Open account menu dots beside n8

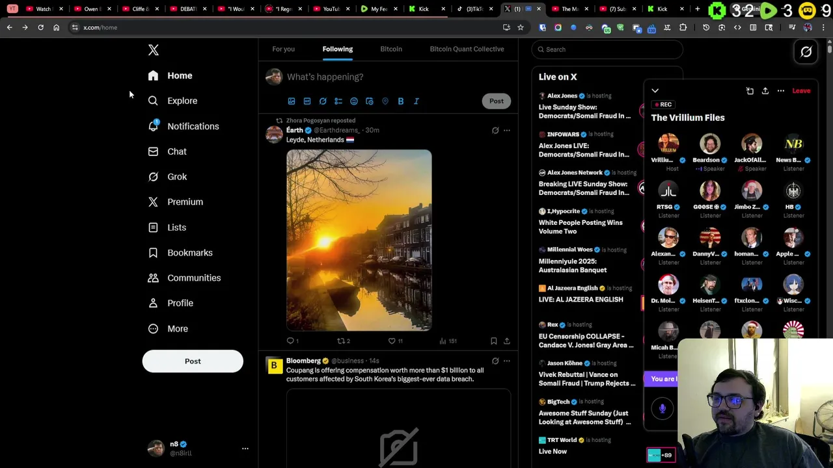[x=245, y=448]
